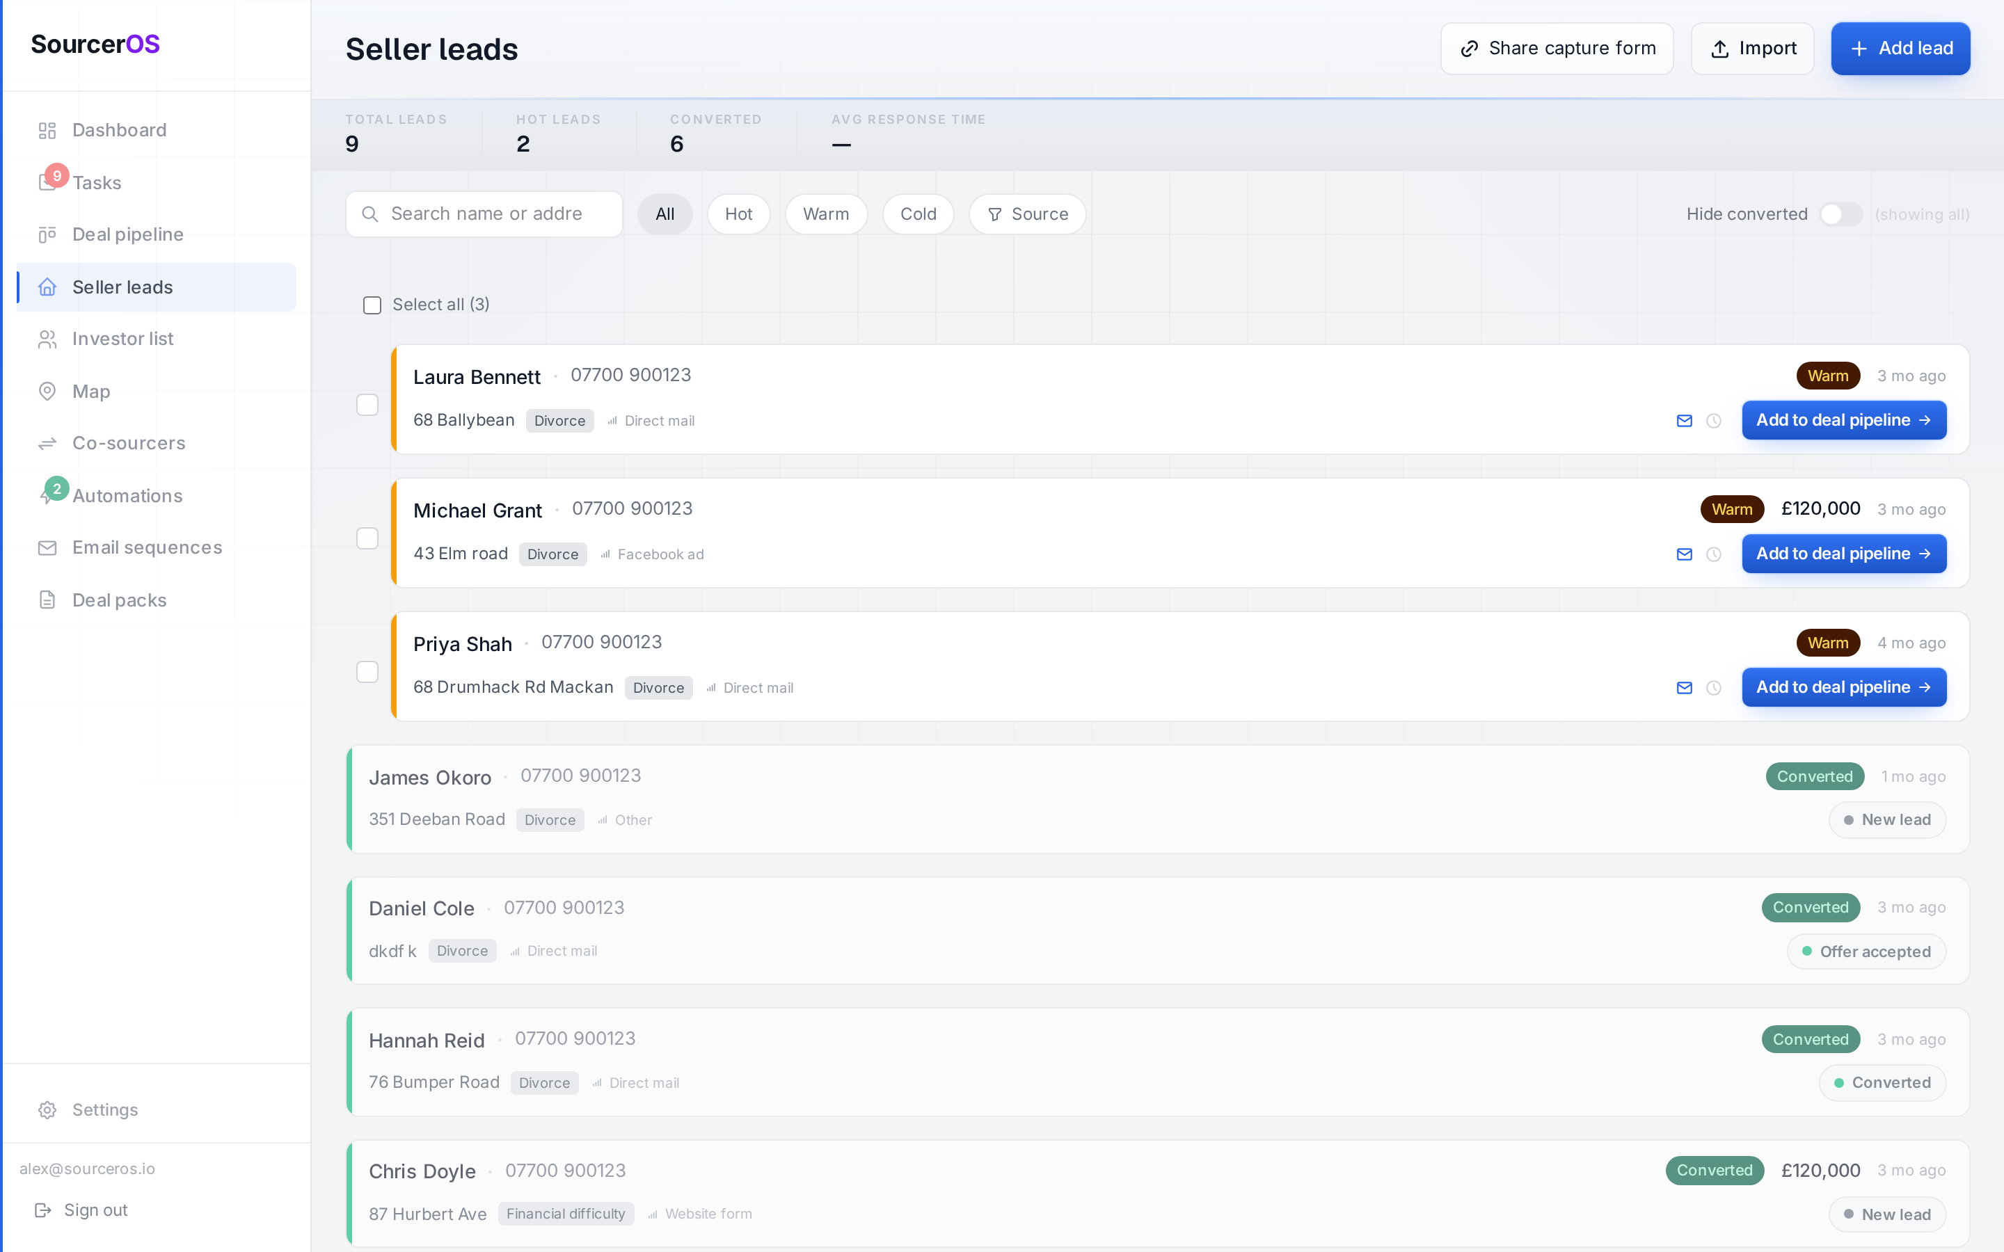
Task: Click the search name or address field
Action: [484, 214]
